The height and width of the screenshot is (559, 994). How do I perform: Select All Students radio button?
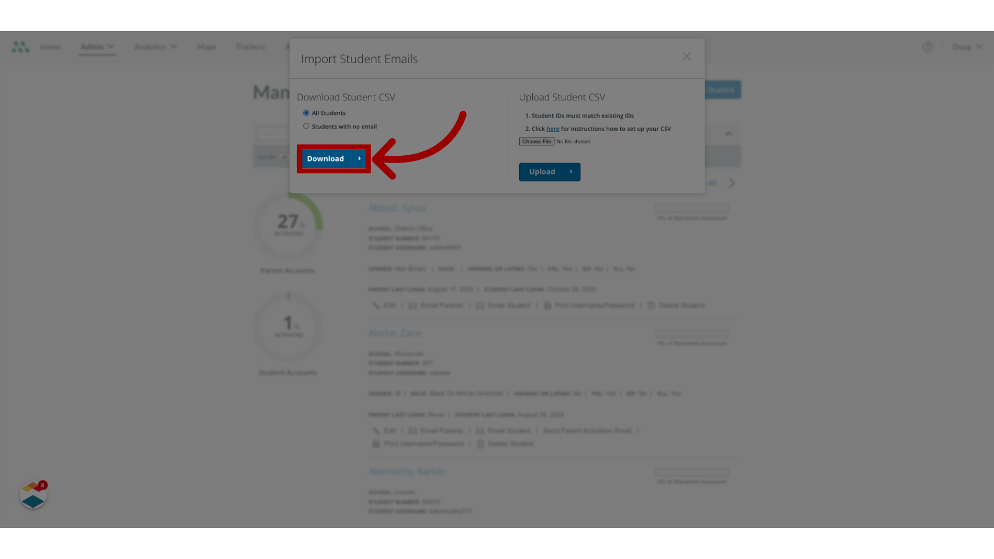click(x=306, y=113)
